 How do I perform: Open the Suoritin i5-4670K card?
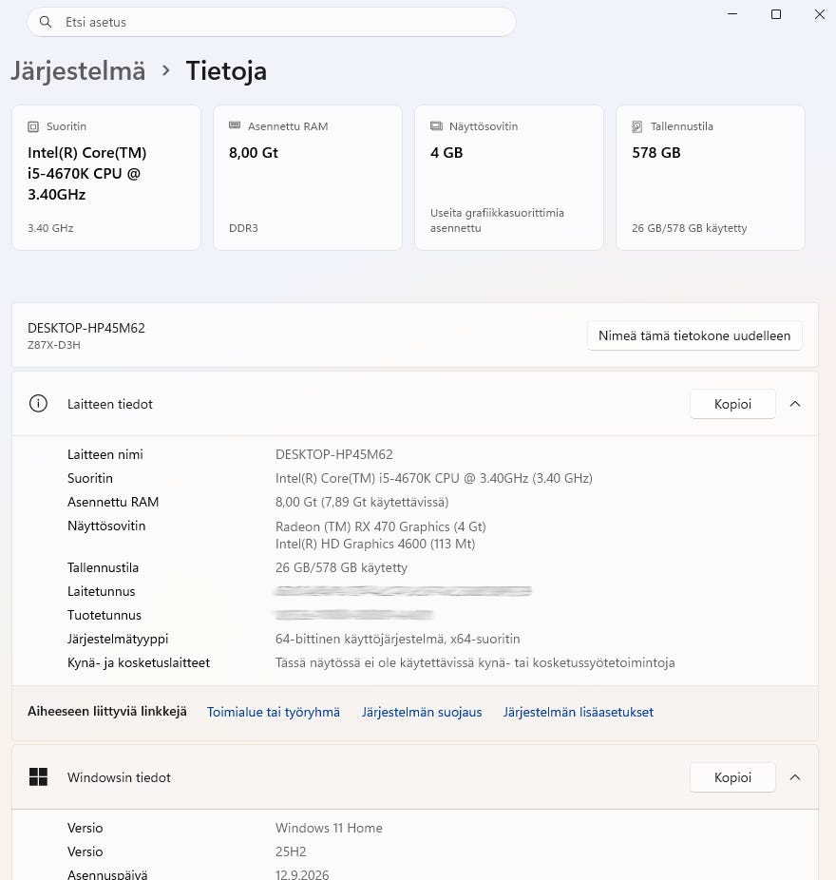[x=106, y=178]
